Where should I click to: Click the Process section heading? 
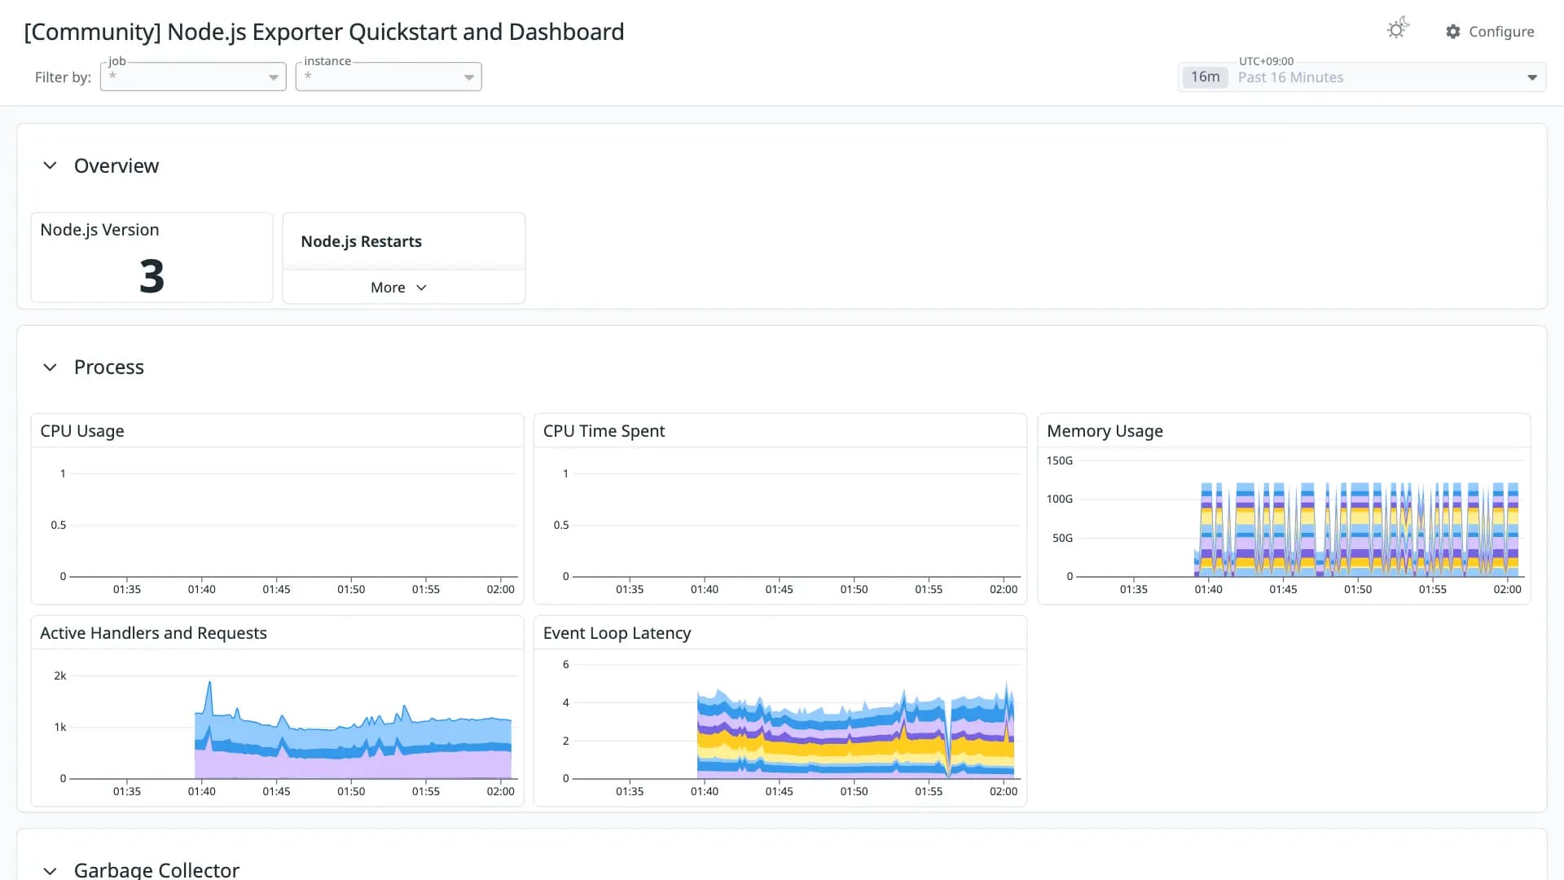(109, 367)
